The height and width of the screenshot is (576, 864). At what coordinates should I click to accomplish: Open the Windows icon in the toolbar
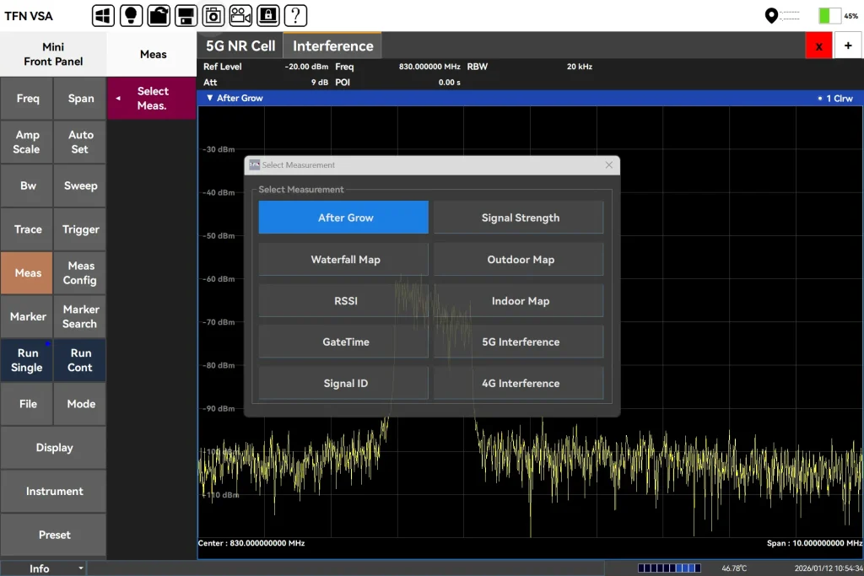pos(103,14)
